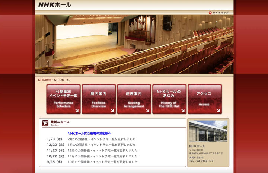The image size is (268, 173).
Task: Select the 11/20 (水) news entry
Action: click(x=92, y=150)
